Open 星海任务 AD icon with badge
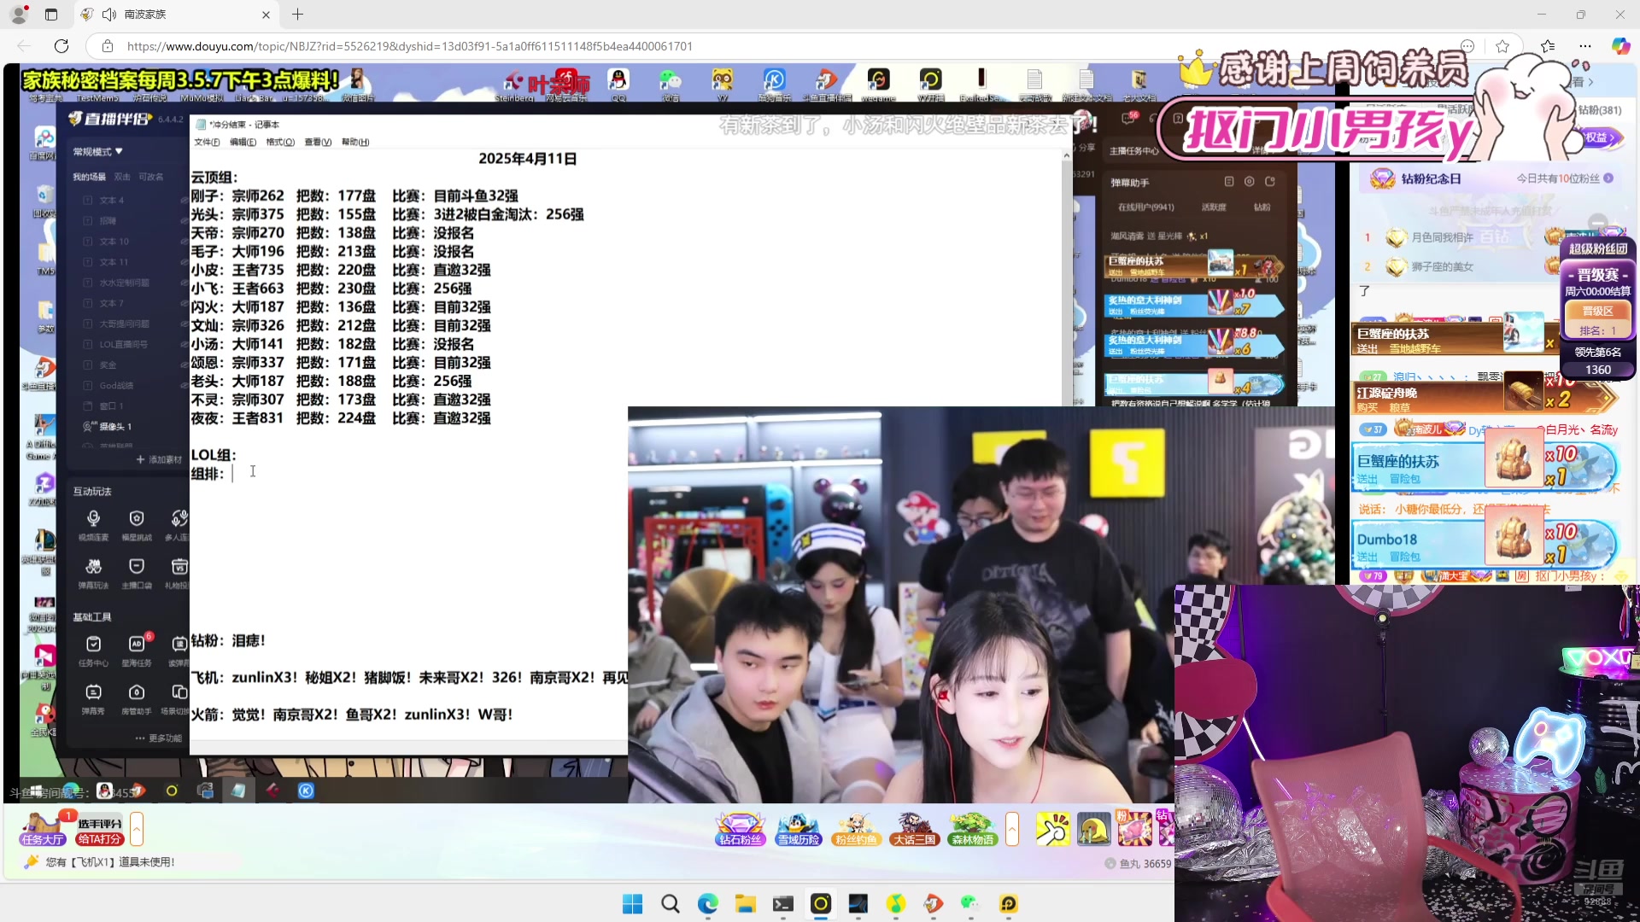1640x922 pixels. pyautogui.click(x=137, y=651)
